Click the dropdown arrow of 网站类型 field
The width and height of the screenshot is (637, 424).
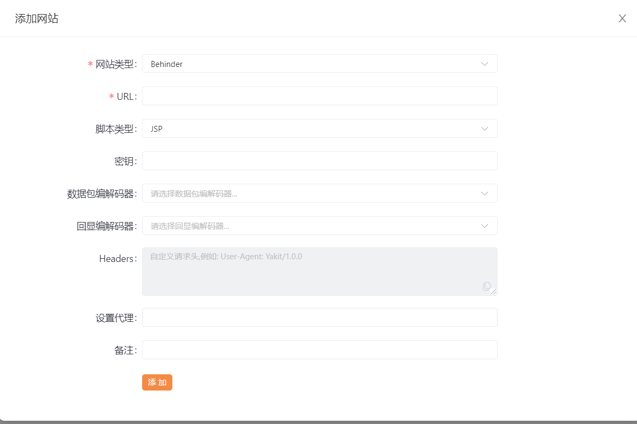(x=485, y=63)
